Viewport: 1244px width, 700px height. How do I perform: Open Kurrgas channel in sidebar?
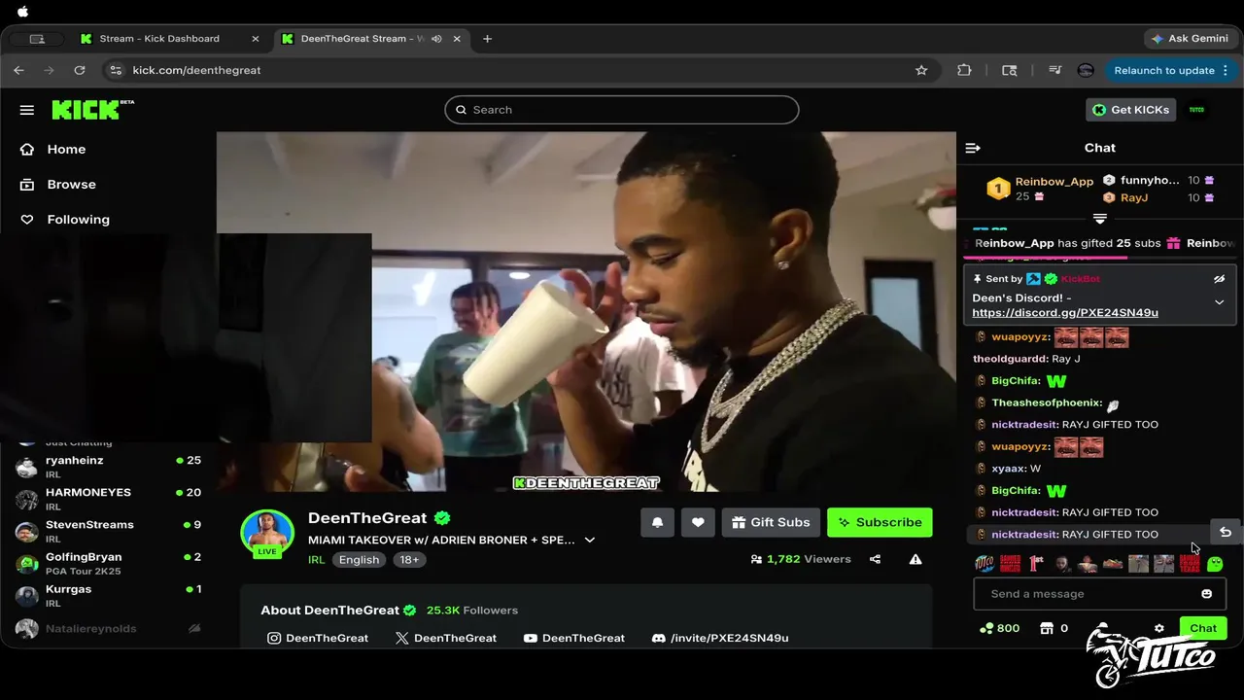pos(108,596)
